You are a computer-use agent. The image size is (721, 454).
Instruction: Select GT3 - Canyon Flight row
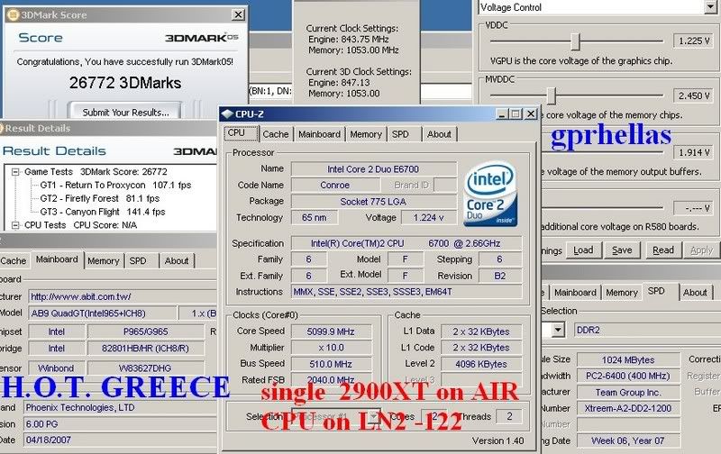click(103, 212)
